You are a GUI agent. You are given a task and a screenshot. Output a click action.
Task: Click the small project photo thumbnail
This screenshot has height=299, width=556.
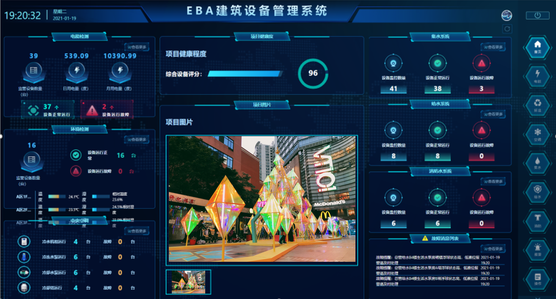tap(188, 282)
